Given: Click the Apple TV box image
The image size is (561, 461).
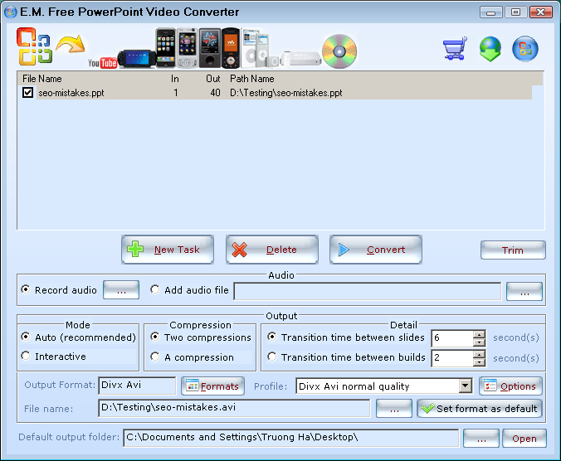Looking at the screenshot, I should [x=305, y=59].
